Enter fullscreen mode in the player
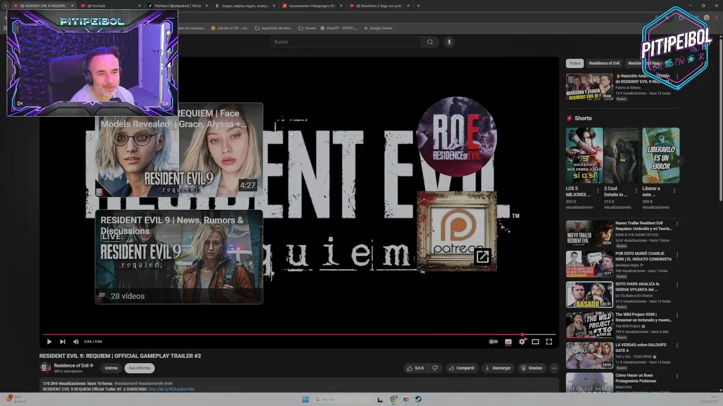 coord(549,342)
